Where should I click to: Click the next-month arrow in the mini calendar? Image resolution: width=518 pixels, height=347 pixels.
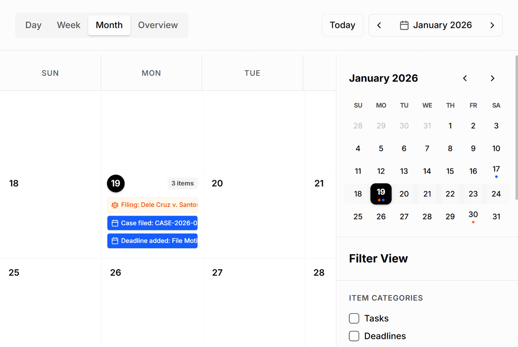pyautogui.click(x=492, y=78)
